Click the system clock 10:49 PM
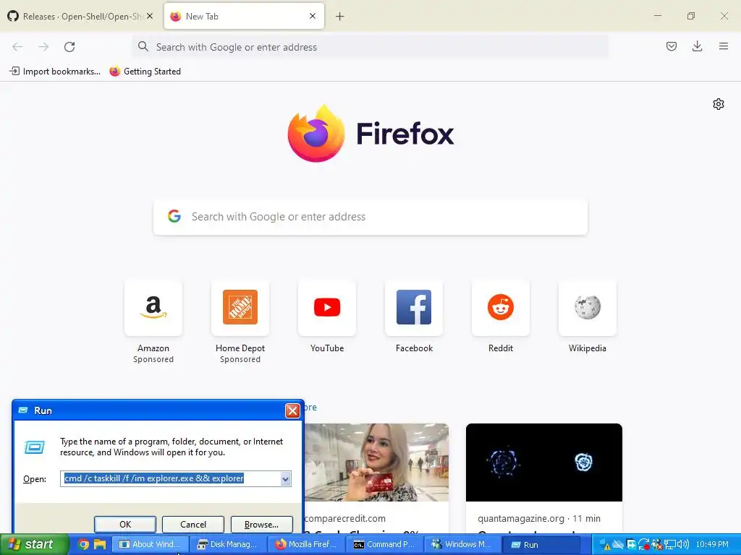The height and width of the screenshot is (555, 741). tap(712, 544)
